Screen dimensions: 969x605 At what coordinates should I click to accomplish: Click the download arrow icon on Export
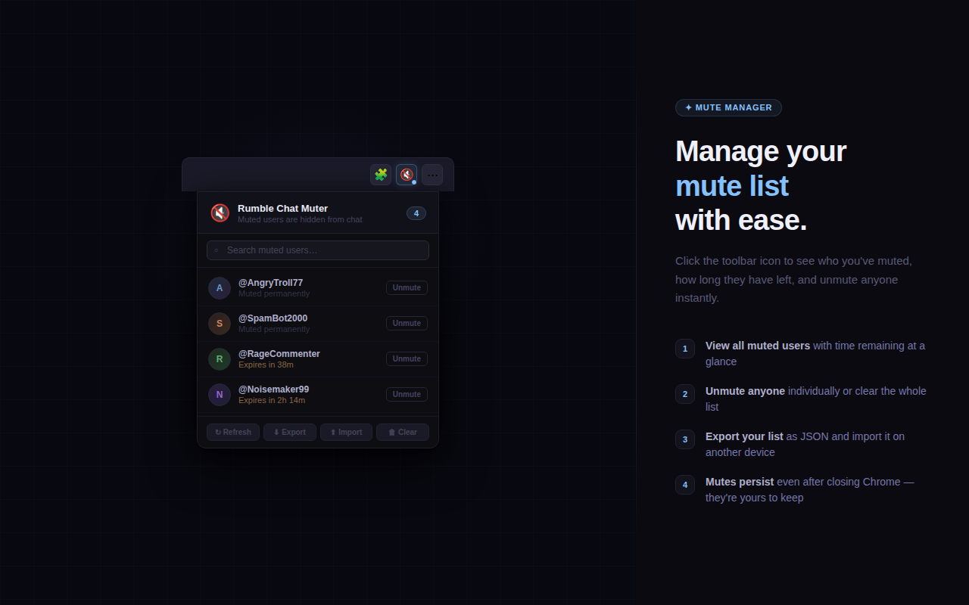click(277, 432)
